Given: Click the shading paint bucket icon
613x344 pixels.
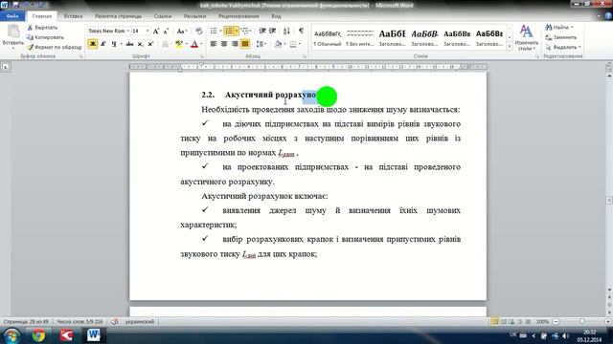Looking at the screenshot, I should point(278,44).
